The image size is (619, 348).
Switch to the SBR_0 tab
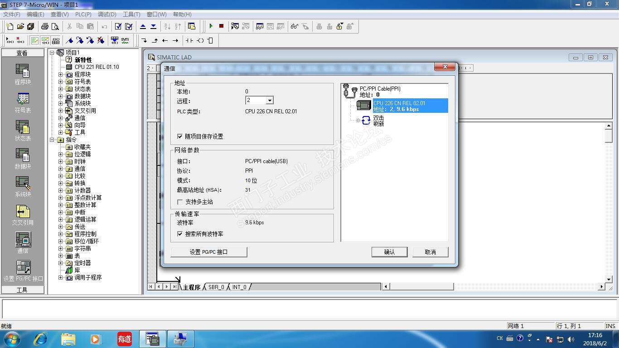(x=216, y=287)
